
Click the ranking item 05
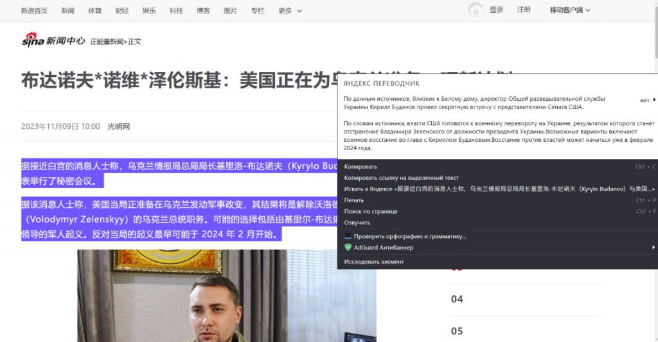coord(457,331)
